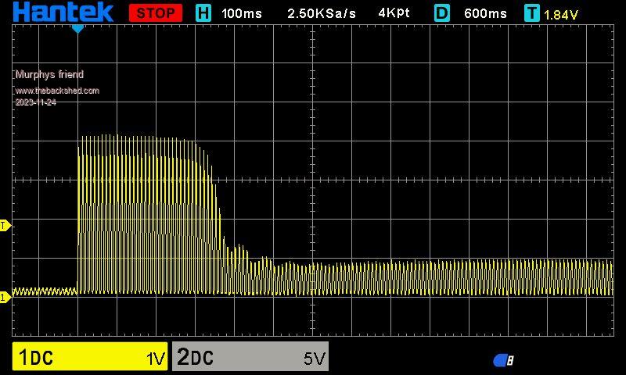
Task: Click the 2023-11-24 date text
Action: pyautogui.click(x=35, y=102)
